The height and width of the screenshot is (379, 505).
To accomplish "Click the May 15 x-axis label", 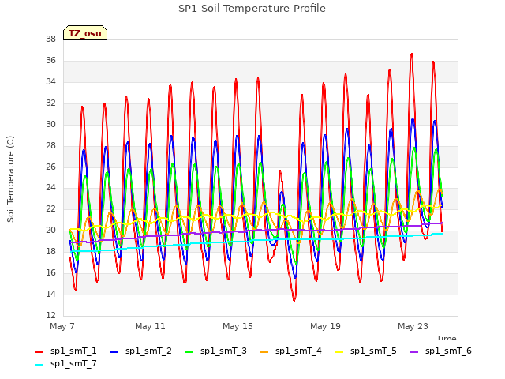I will pos(238,326).
